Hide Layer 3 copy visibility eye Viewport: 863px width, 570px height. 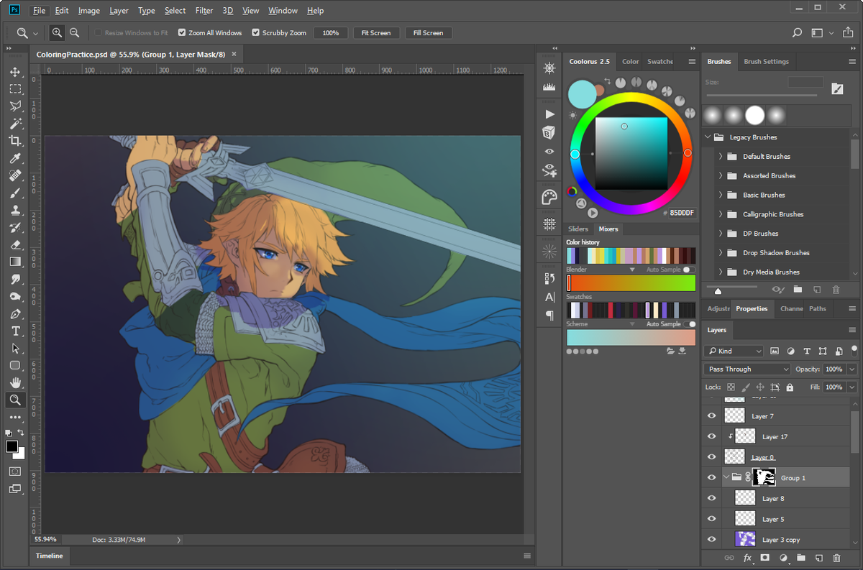point(711,540)
